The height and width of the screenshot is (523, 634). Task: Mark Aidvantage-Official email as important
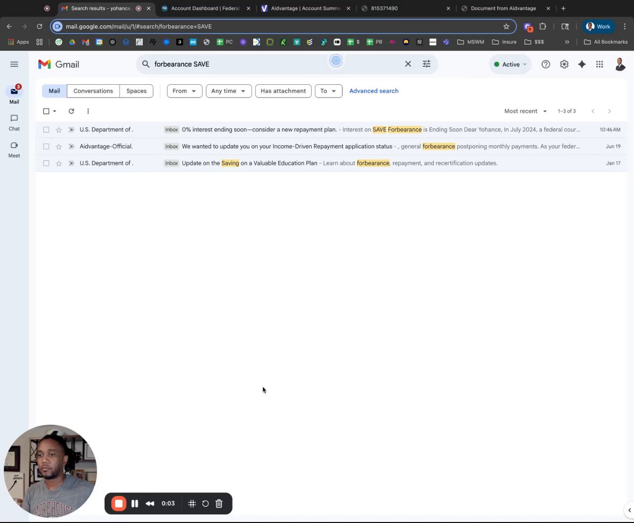coord(71,146)
